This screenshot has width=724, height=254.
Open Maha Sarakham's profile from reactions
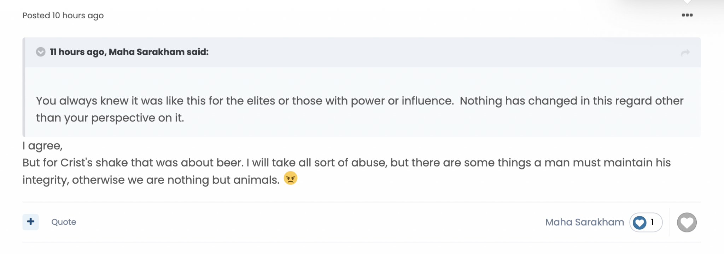(584, 222)
